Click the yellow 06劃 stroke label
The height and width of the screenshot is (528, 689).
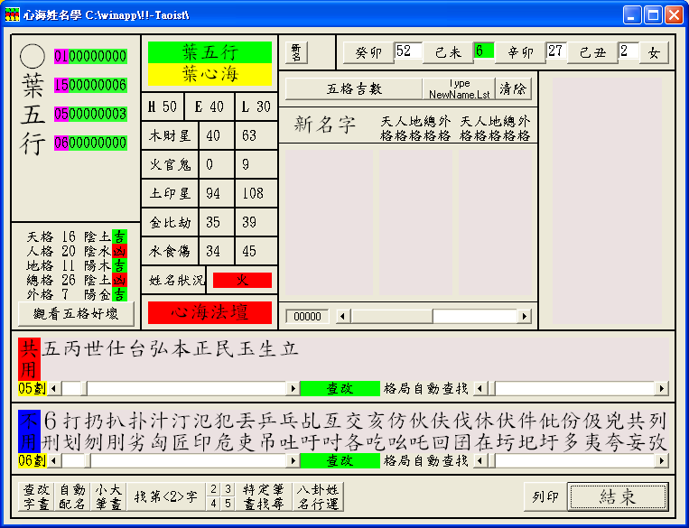(33, 460)
